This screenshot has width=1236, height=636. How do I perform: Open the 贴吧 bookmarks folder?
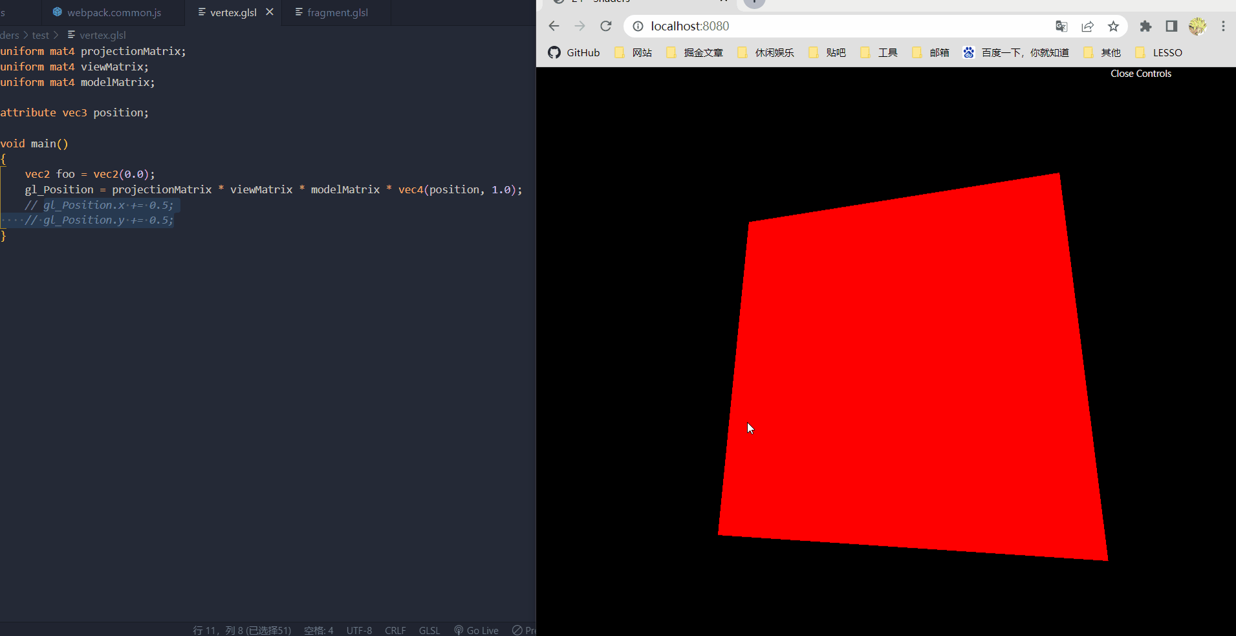pos(827,52)
